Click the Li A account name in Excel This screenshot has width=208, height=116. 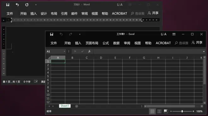(164, 34)
